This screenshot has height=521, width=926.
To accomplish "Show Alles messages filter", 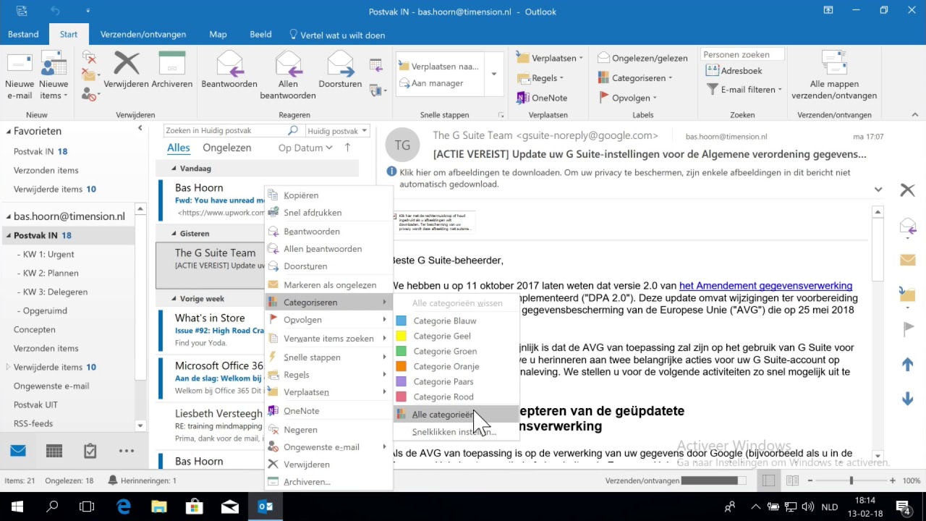I will 179,148.
